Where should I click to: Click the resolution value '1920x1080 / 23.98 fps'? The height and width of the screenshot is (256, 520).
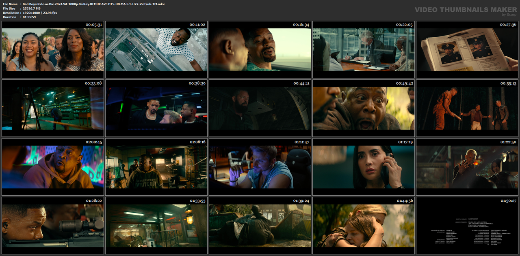point(40,13)
